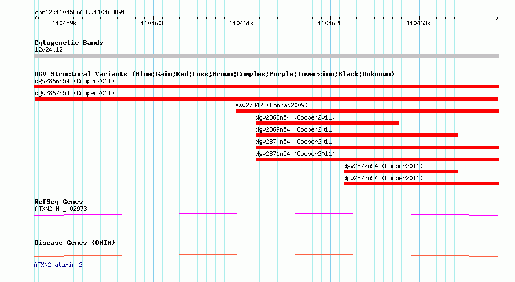515x282 pixels.
Task: Open the ATXN2|ataxin 2 OMIM link
Action: click(58, 265)
